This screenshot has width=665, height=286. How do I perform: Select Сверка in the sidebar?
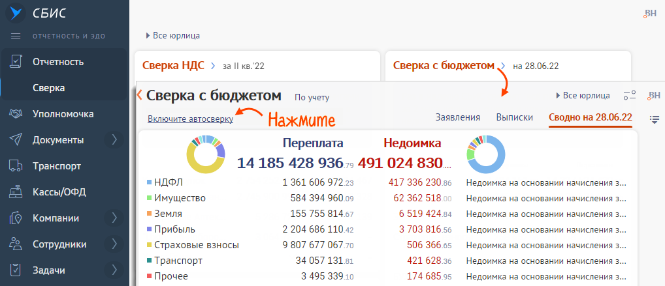pyautogui.click(x=50, y=88)
